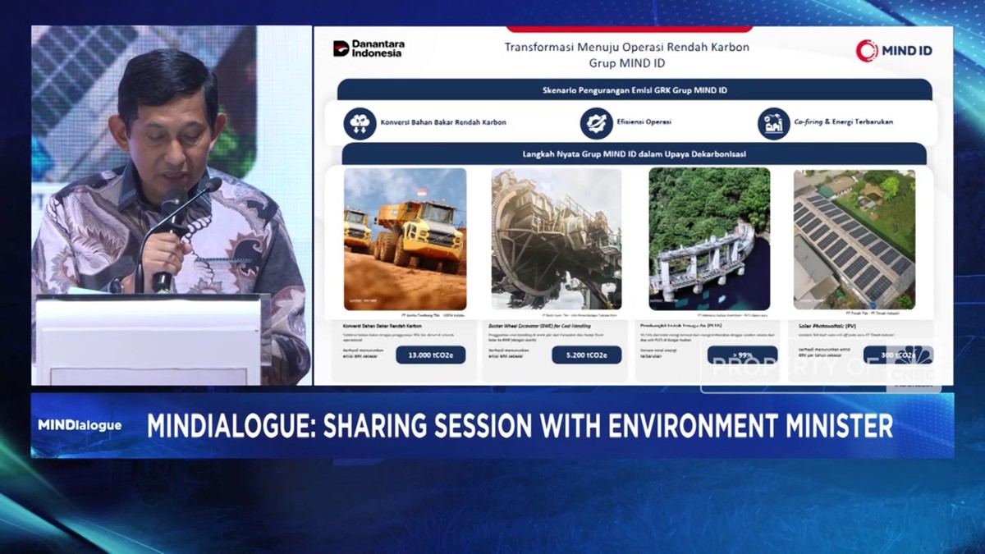Click the "Co-firing & Energi Terbarukan" label
Image resolution: width=985 pixels, height=554 pixels.
pyautogui.click(x=844, y=122)
